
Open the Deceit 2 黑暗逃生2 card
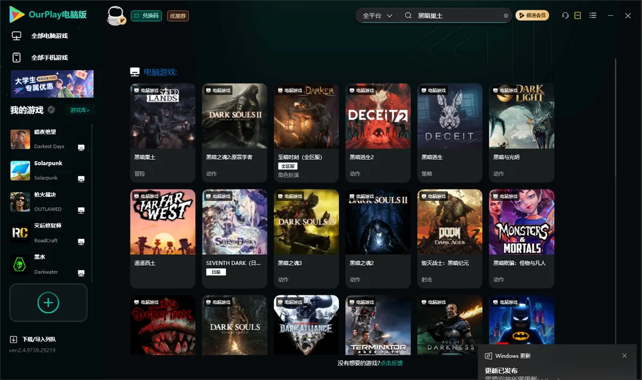(x=378, y=133)
